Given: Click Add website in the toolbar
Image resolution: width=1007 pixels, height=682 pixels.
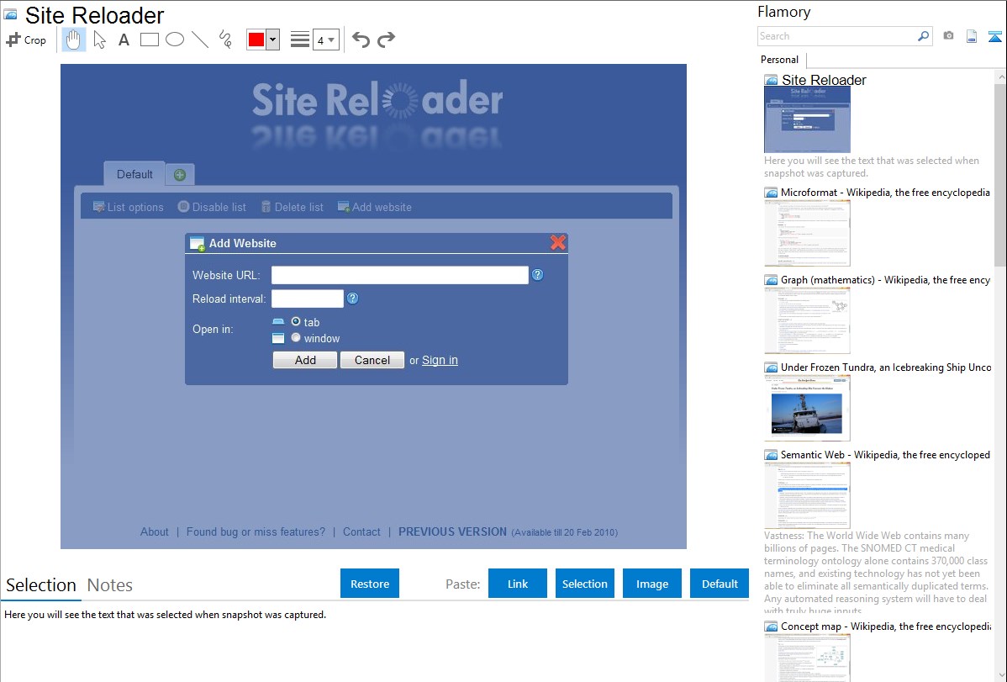Looking at the screenshot, I should (x=375, y=207).
